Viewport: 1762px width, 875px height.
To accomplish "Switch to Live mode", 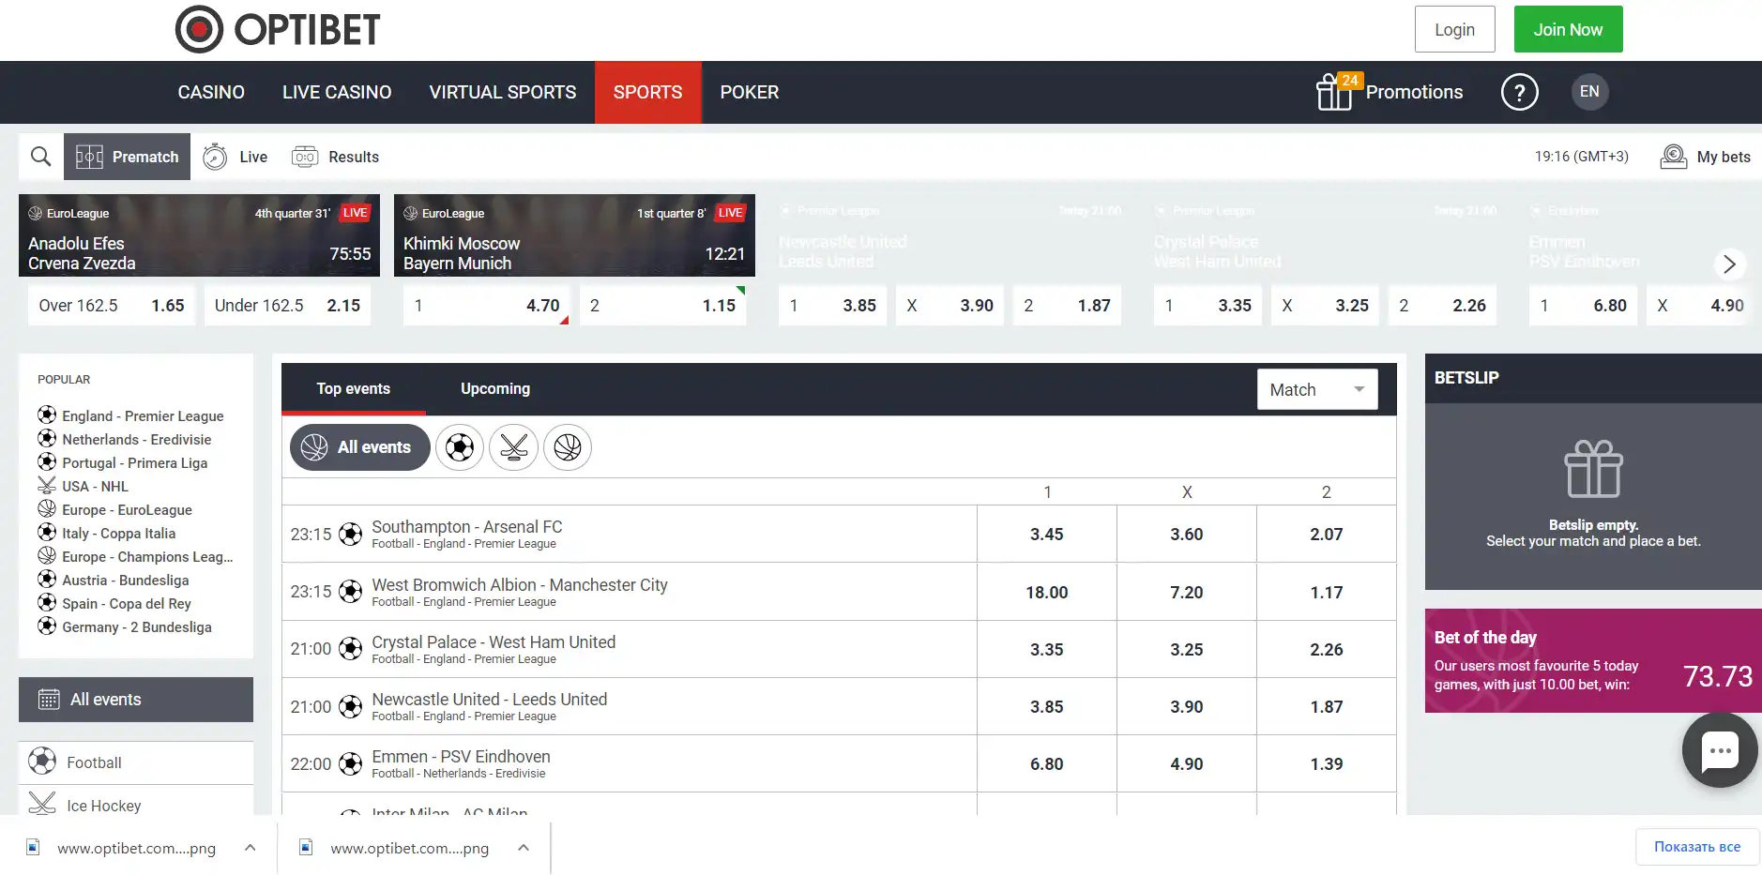I will [236, 157].
